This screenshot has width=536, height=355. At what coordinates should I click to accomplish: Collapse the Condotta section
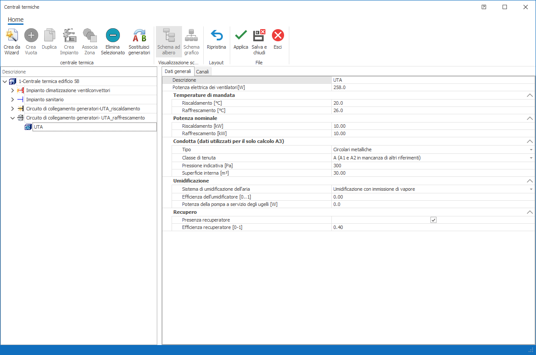point(529,142)
